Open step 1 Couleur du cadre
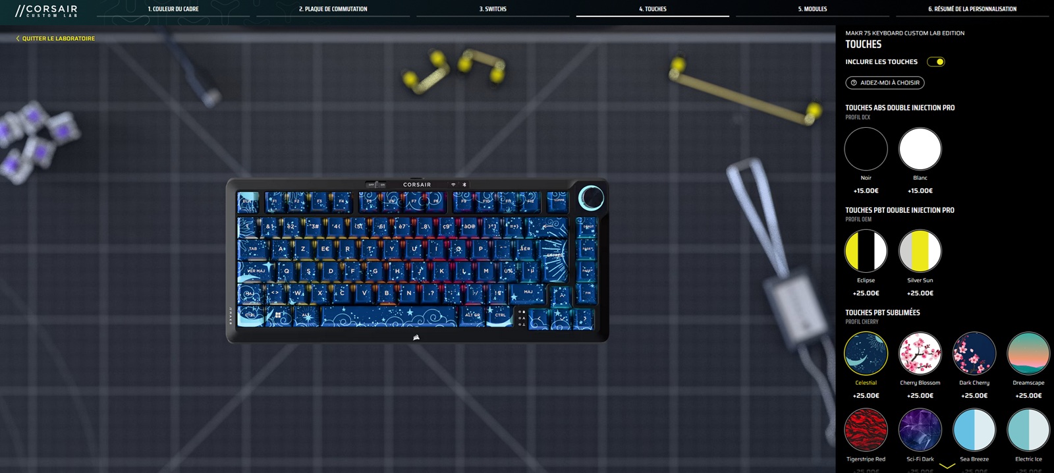1054x473 pixels. [x=173, y=9]
